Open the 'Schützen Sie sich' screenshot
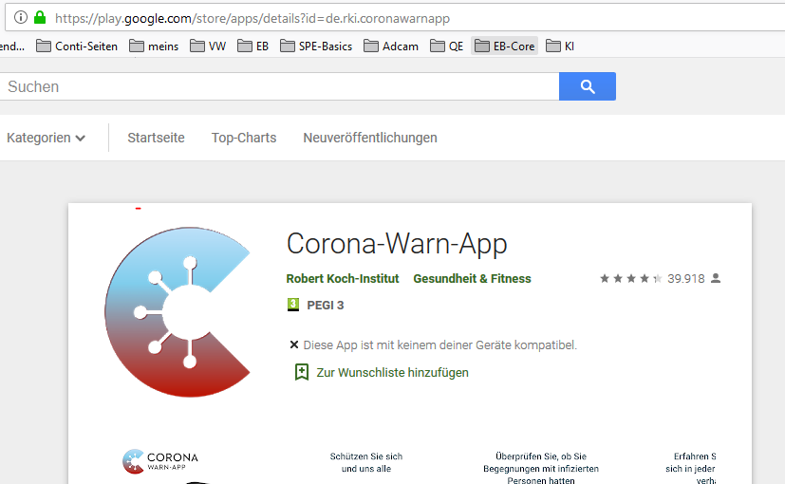Screen dimensions: 785x484 click(366, 462)
